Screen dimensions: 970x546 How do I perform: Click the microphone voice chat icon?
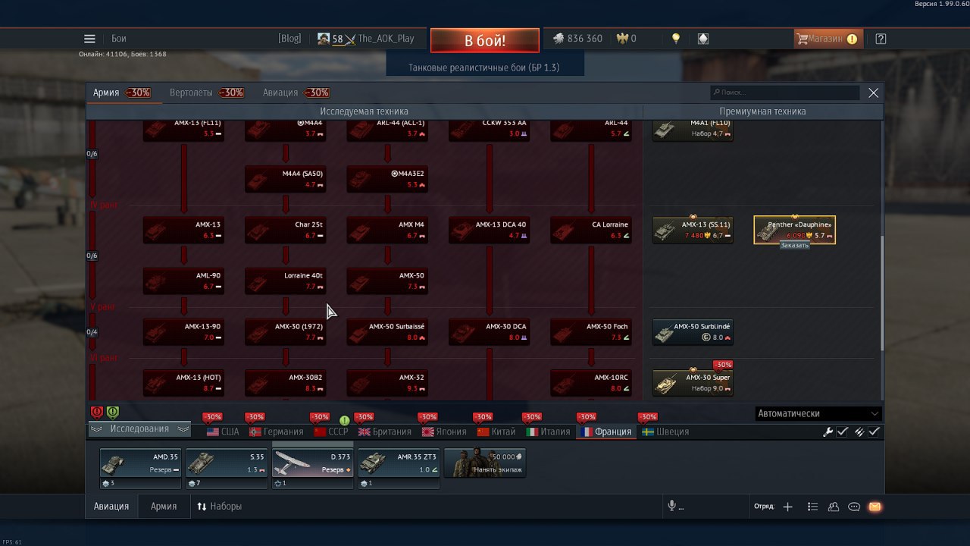(x=671, y=507)
